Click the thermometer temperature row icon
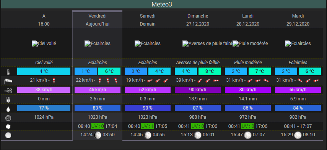This screenshot has width=327, height=150. pyautogui.click(x=8, y=72)
